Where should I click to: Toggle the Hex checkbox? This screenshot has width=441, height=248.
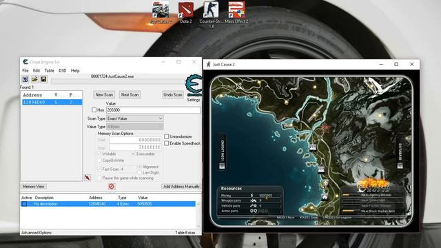(94, 110)
